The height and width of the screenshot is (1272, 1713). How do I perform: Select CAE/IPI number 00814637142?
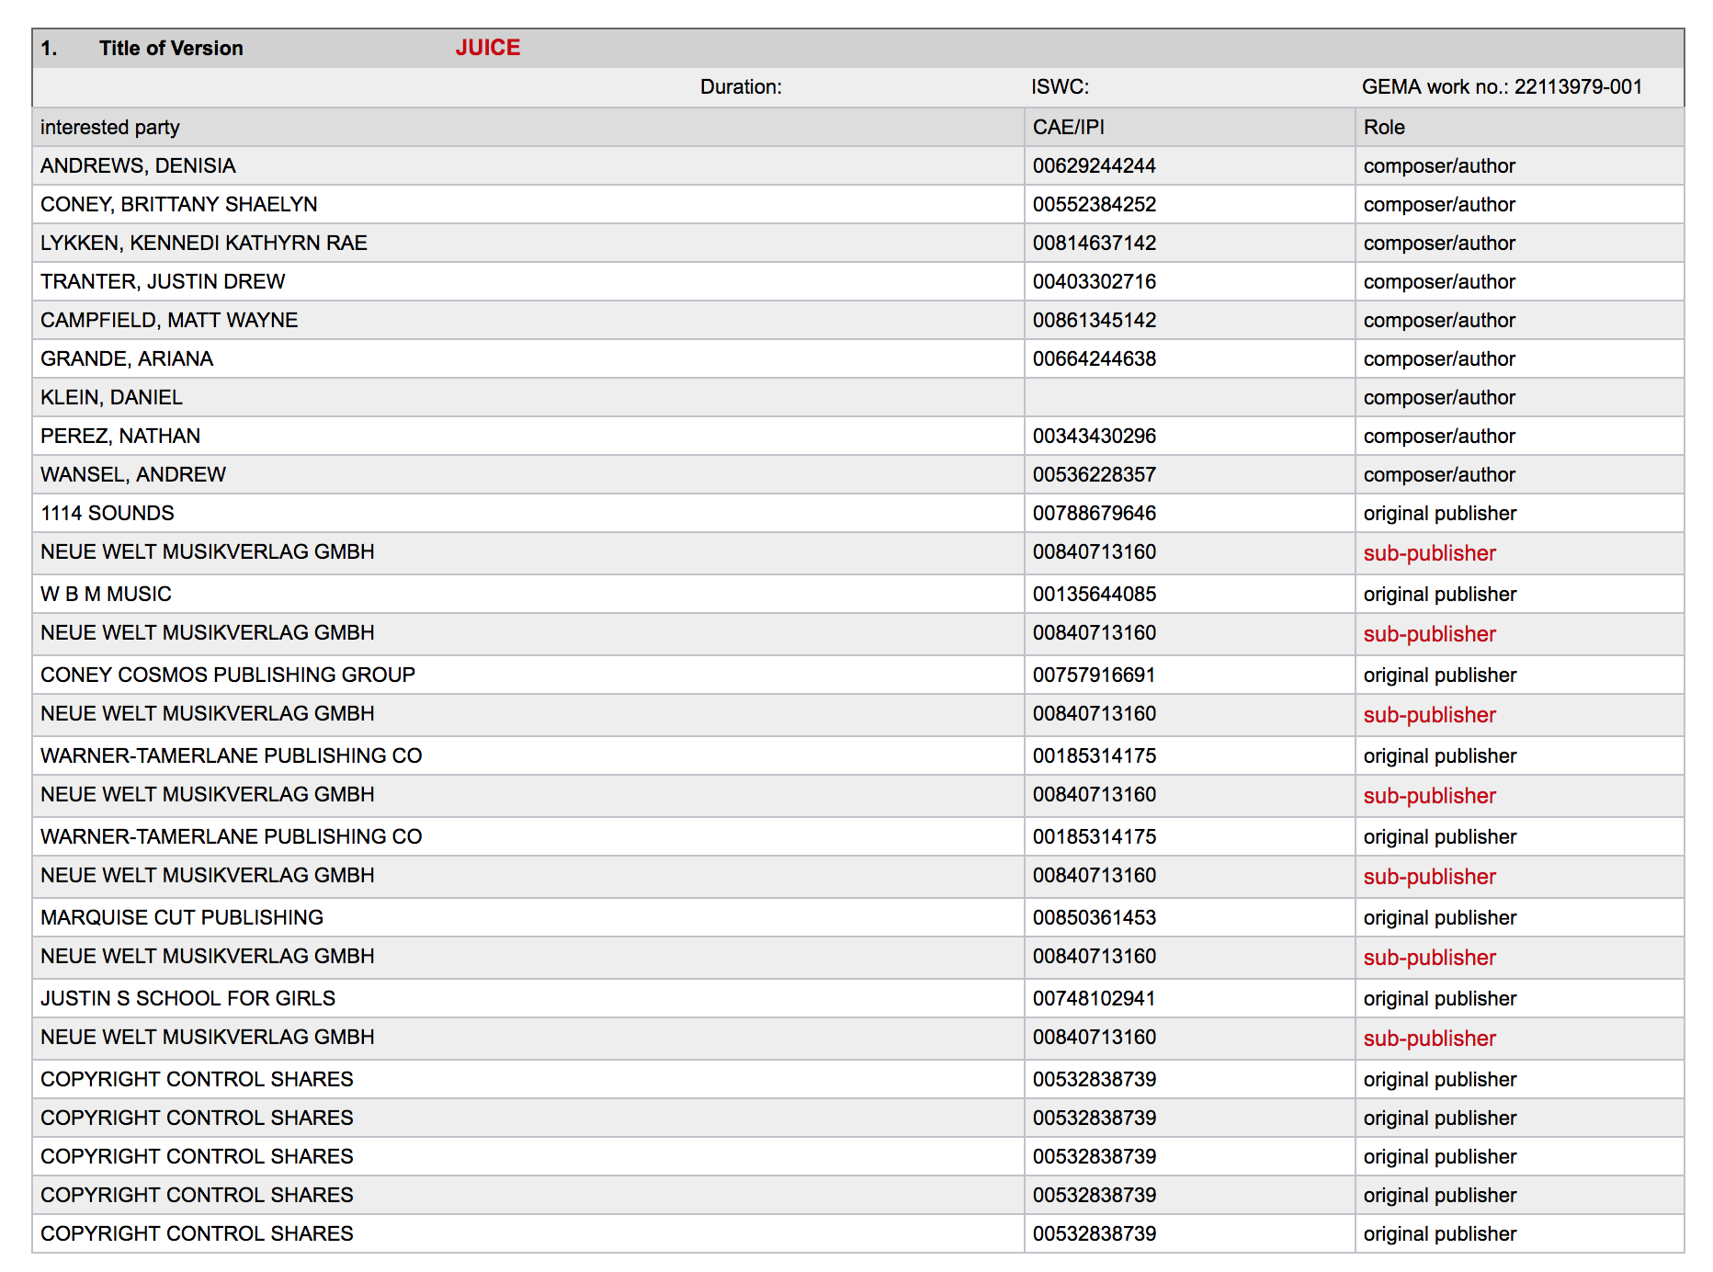[1095, 244]
